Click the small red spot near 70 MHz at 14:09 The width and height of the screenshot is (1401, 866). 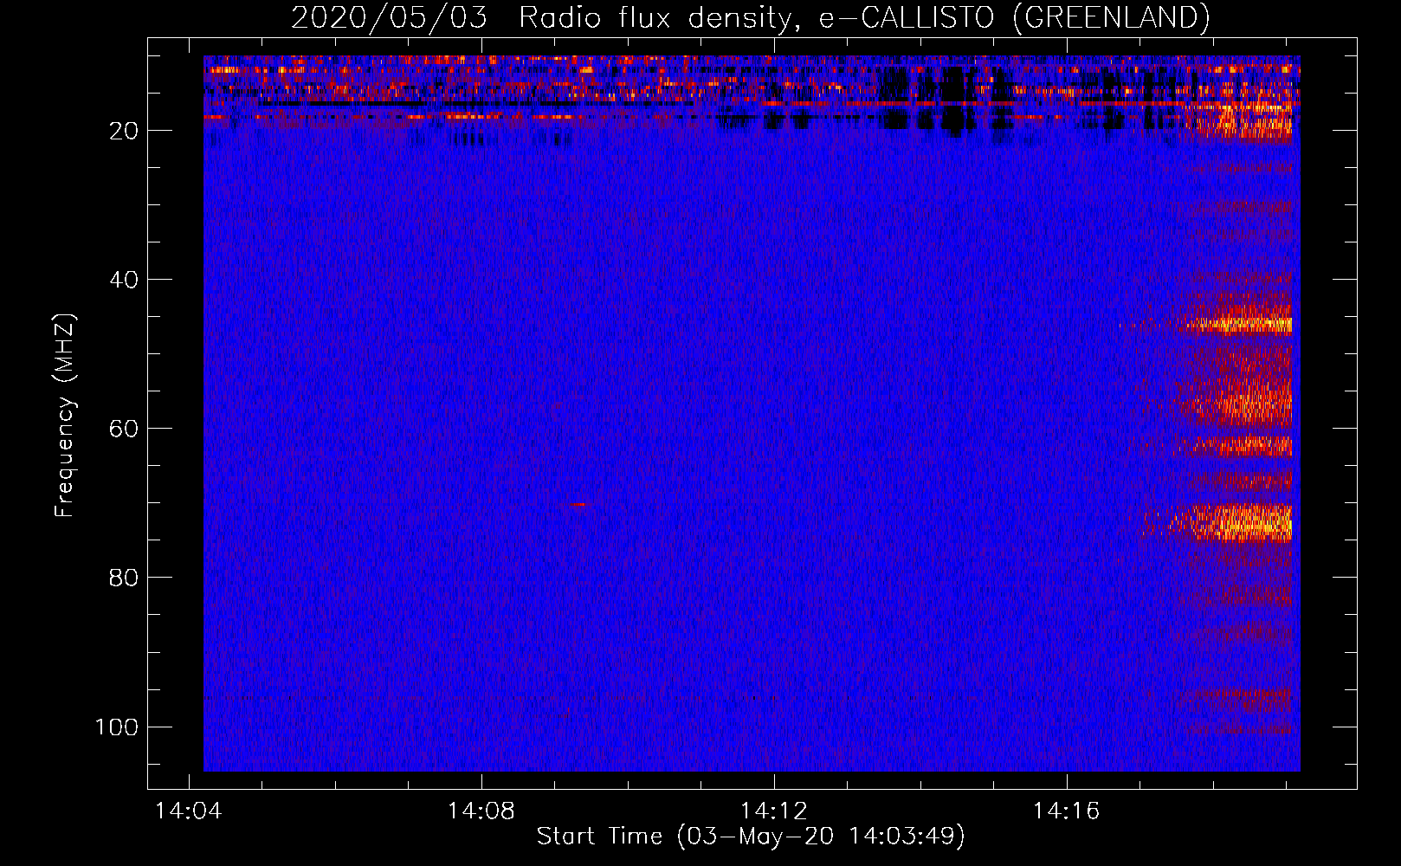pos(578,504)
